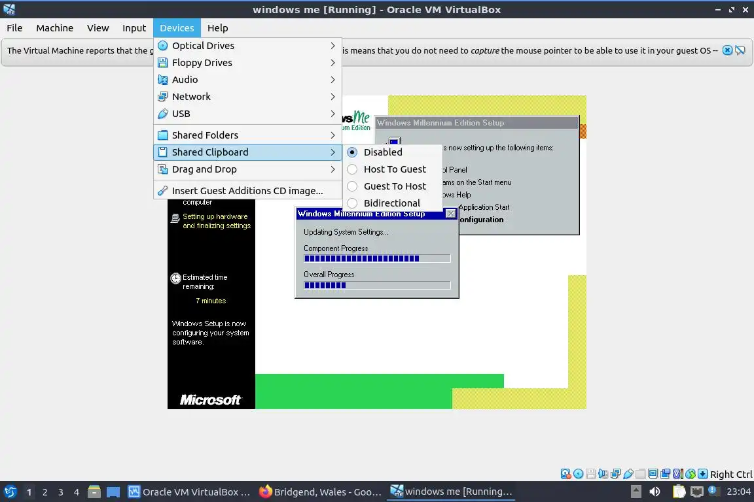Click the hard disk activity status icon
This screenshot has width=754, height=502.
[565, 474]
